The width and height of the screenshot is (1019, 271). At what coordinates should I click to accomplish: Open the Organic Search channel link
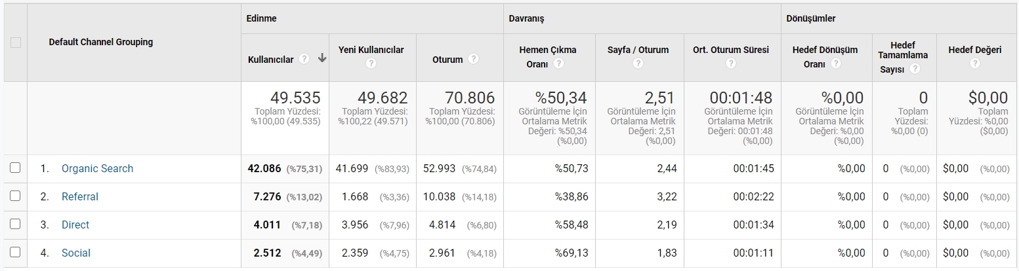(x=97, y=168)
